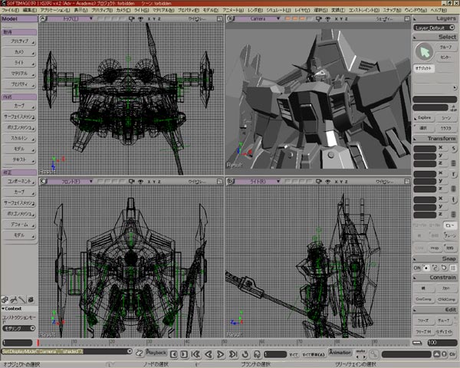Collapse the Transform panel header

(x=435, y=139)
